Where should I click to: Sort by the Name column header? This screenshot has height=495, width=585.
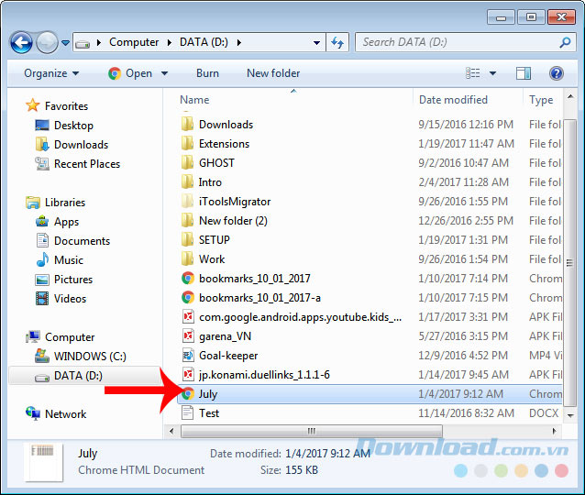(194, 100)
